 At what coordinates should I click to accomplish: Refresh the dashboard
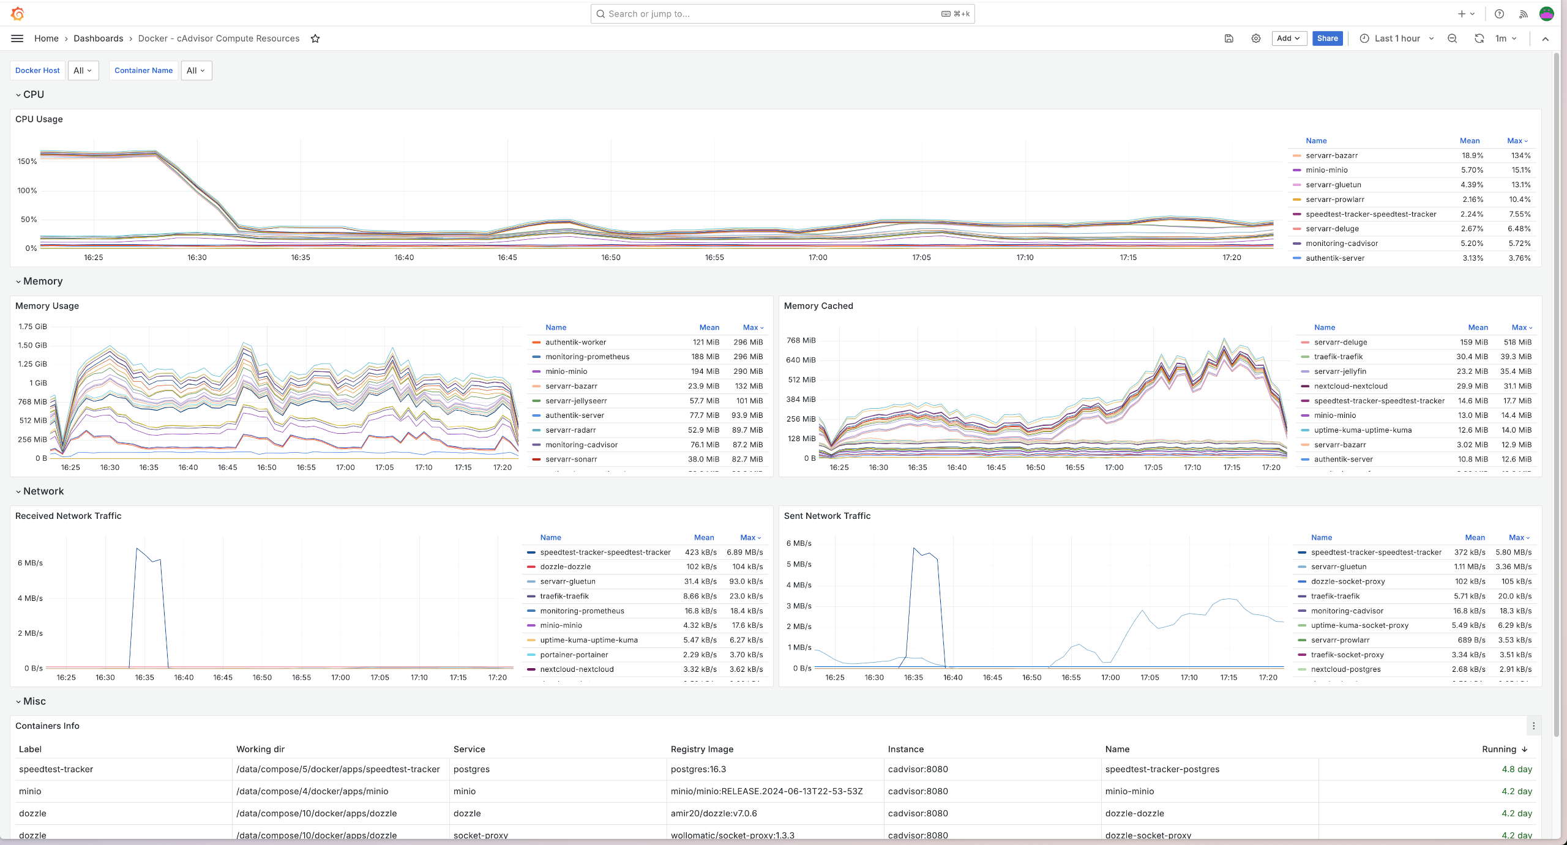tap(1479, 39)
